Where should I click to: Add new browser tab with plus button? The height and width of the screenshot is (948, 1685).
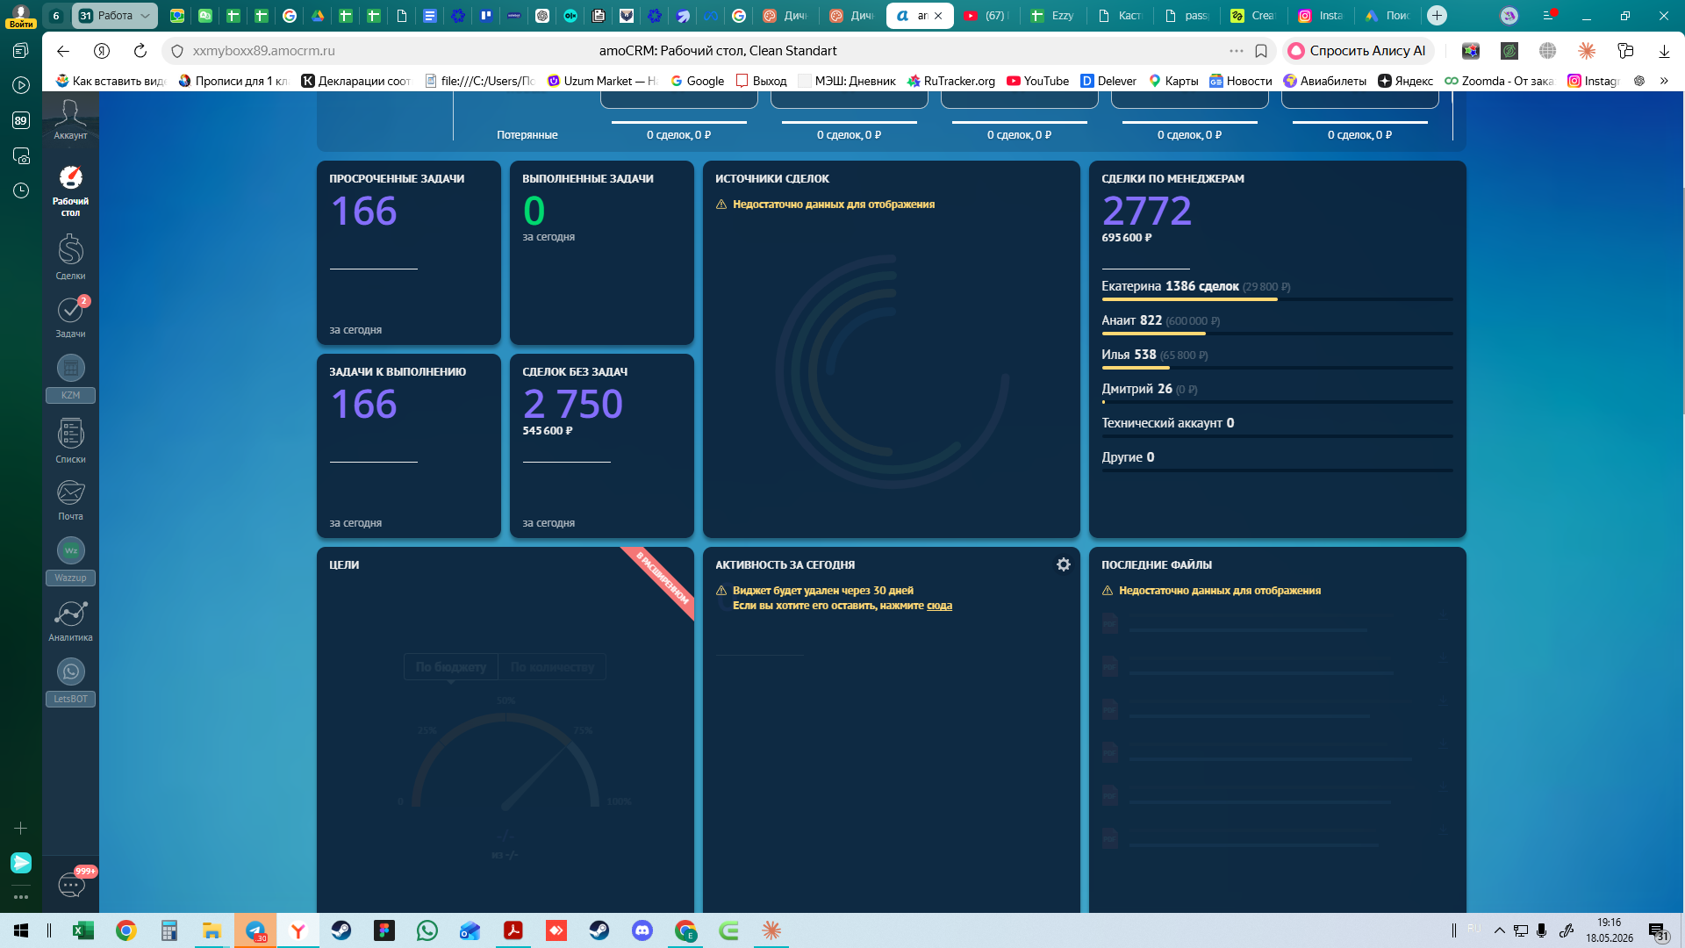tap(1437, 16)
